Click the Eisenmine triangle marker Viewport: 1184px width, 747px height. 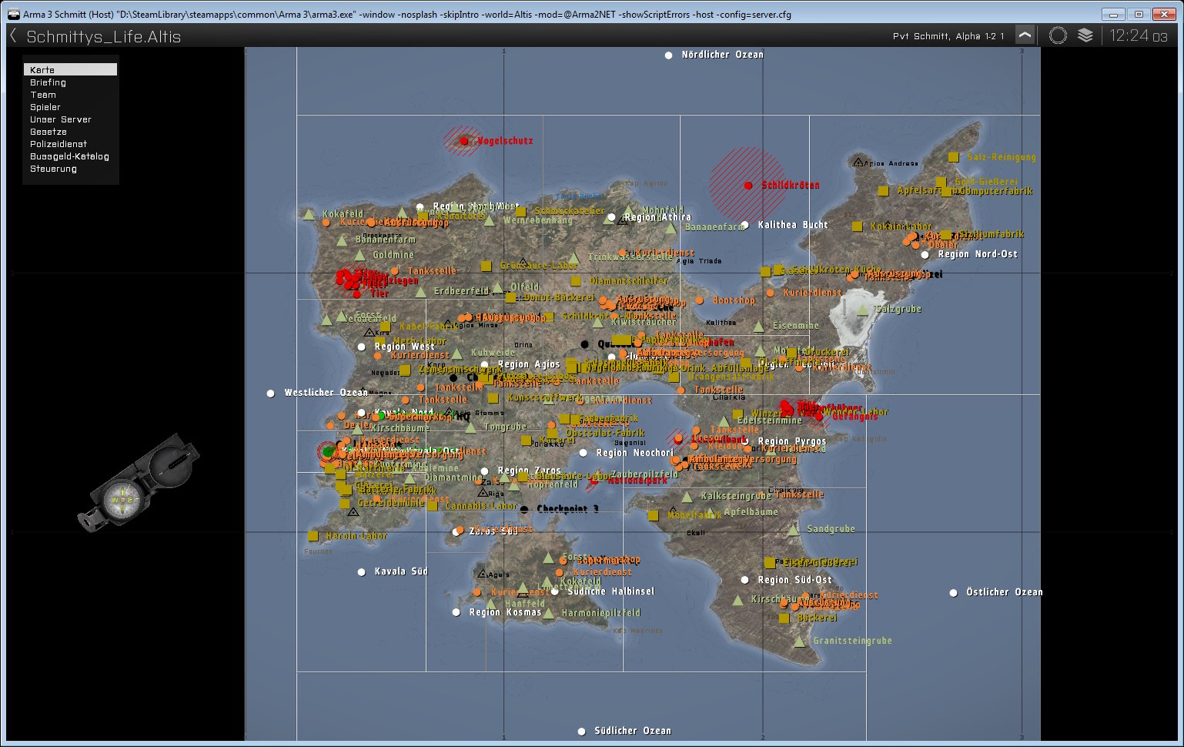758,327
